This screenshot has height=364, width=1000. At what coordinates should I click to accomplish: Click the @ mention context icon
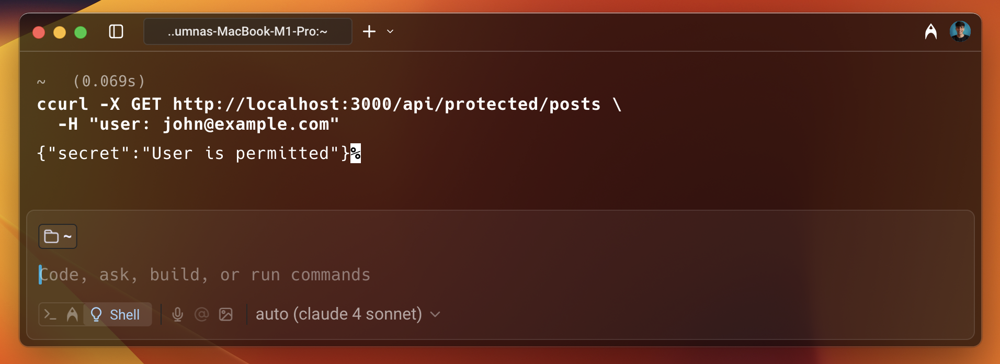coord(202,314)
